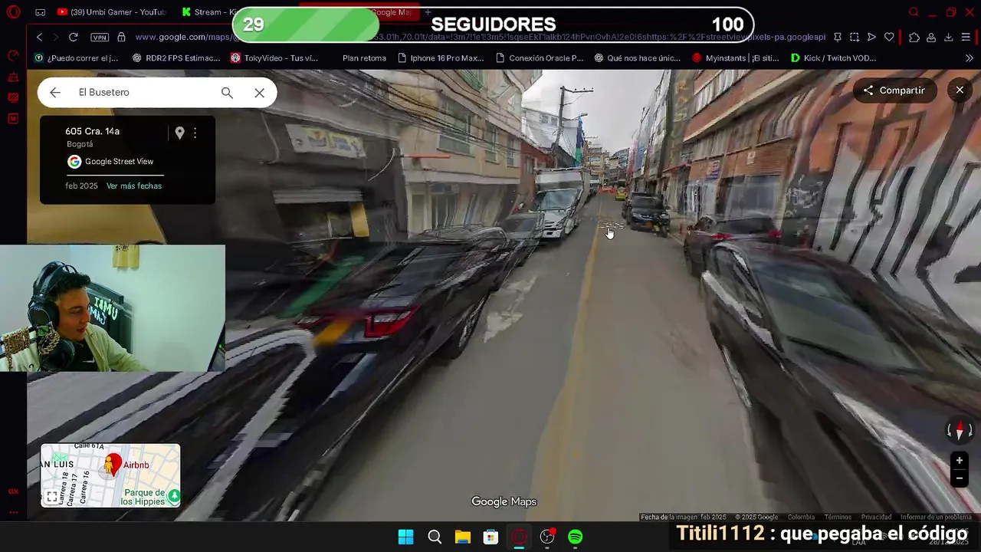Image resolution: width=981 pixels, height=552 pixels.
Task: Open '¿Puedo correr el j...' bookmark
Action: pos(77,58)
